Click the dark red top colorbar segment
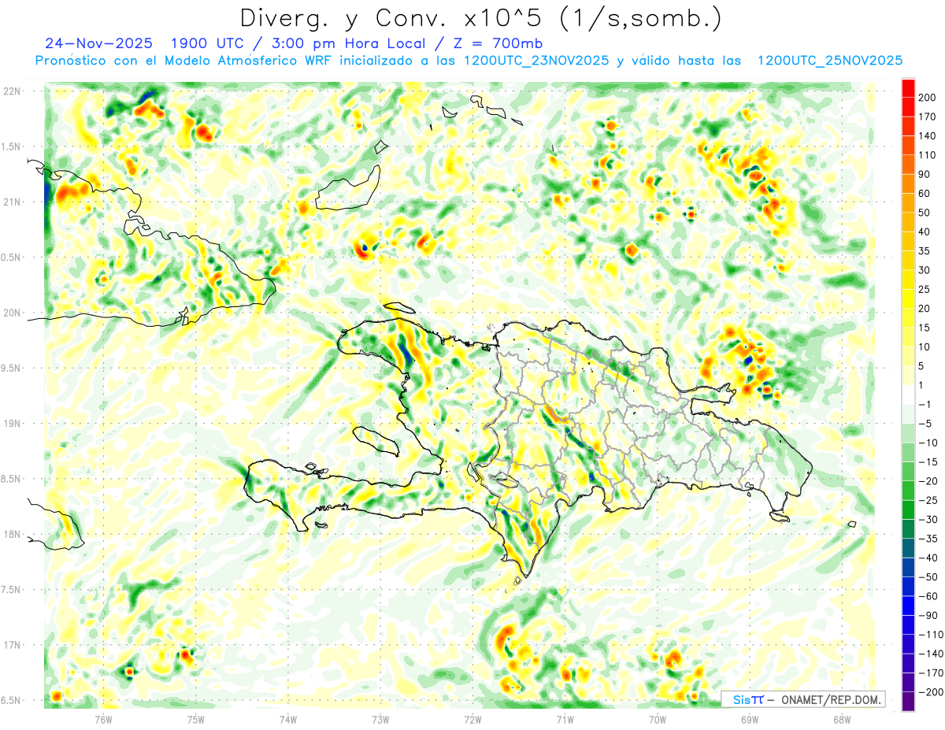 (908, 88)
